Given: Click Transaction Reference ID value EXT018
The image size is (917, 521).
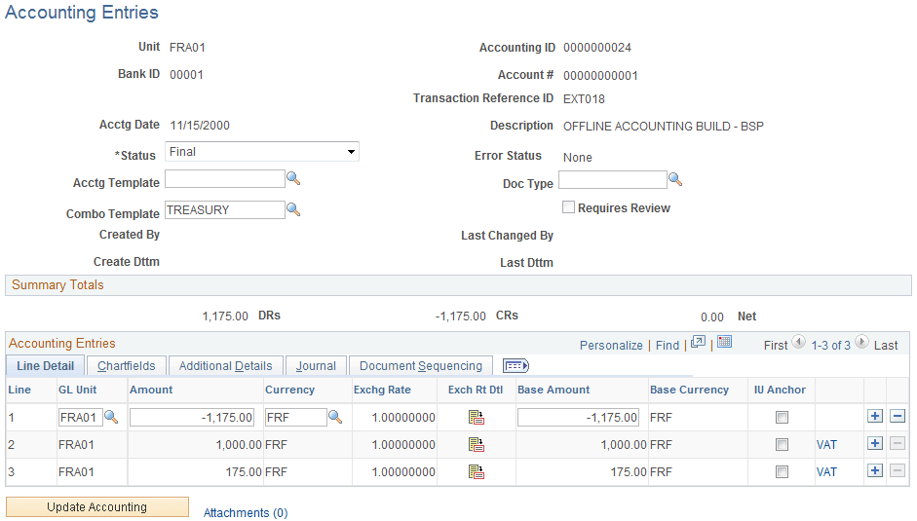Looking at the screenshot, I should [584, 99].
